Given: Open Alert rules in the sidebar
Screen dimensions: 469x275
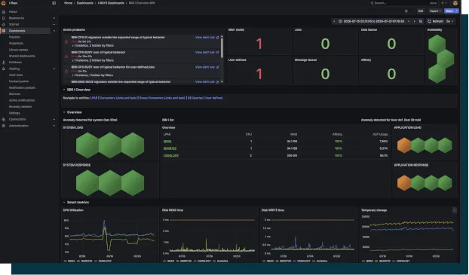Looking at the screenshot, I should click(16, 75).
